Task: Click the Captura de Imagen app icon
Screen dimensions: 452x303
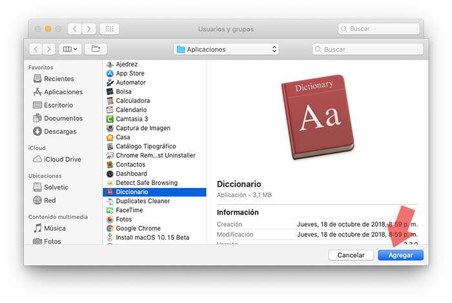Action: [x=110, y=128]
